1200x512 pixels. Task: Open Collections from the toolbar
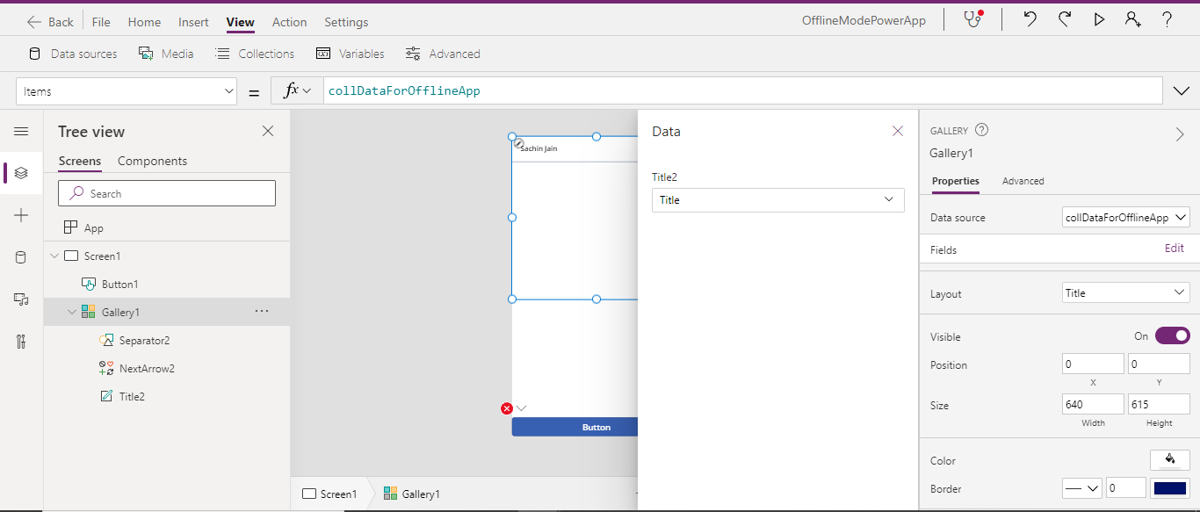tap(254, 53)
